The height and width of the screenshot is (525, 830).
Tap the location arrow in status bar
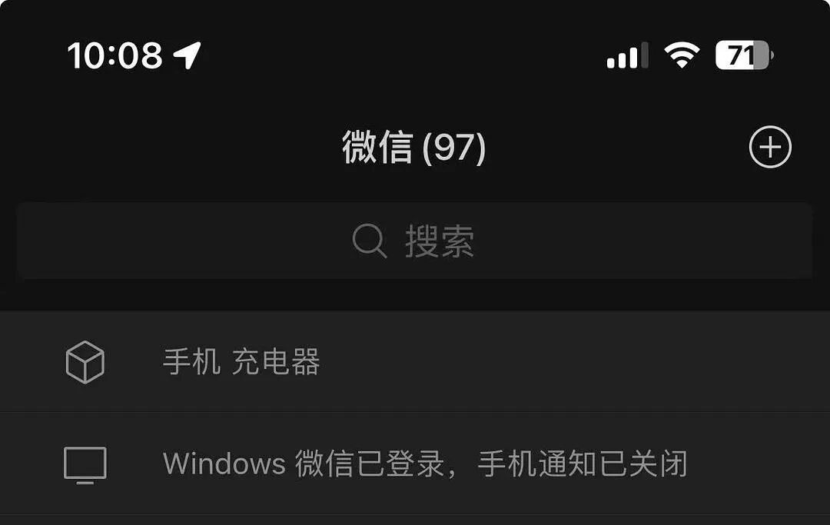pos(188,55)
